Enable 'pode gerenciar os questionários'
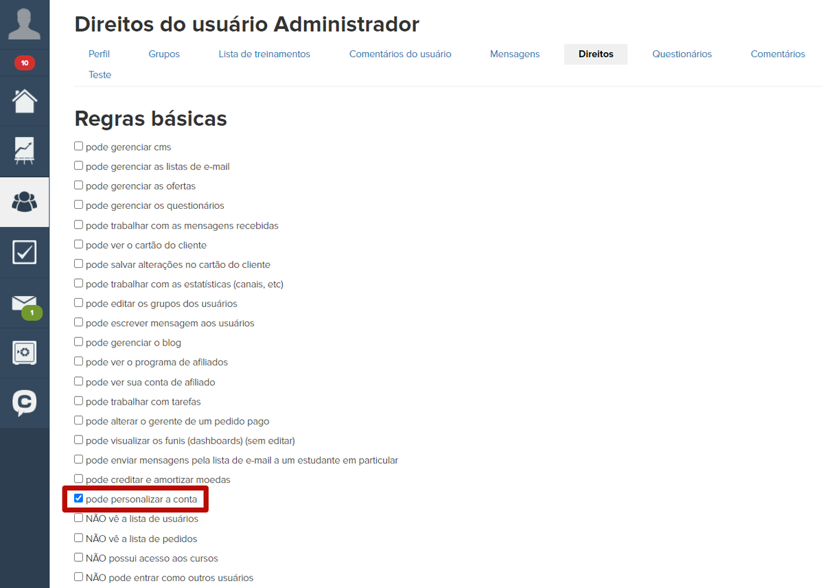This screenshot has width=823, height=588. click(x=79, y=205)
